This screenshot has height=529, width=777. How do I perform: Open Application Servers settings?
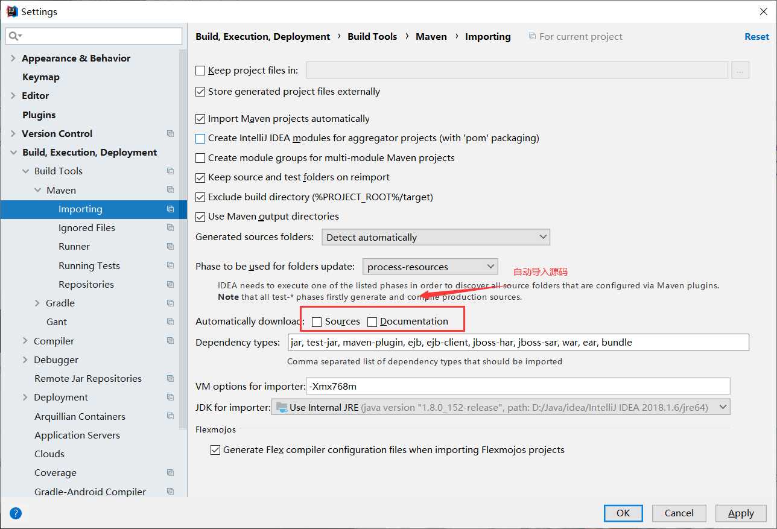[x=77, y=435]
